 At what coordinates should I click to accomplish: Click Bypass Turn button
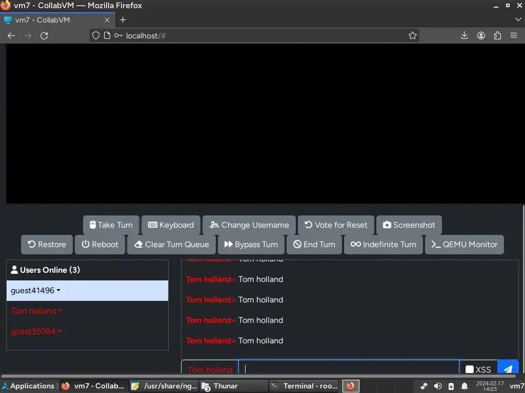click(251, 244)
